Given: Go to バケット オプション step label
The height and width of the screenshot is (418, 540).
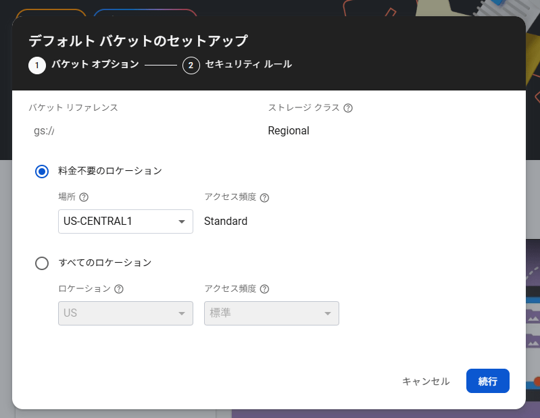Looking at the screenshot, I should coord(95,64).
